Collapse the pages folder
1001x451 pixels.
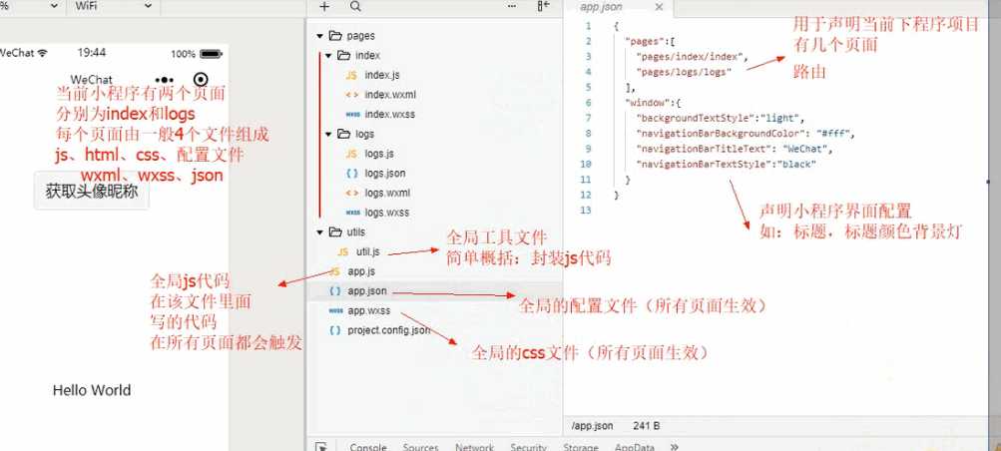319,36
